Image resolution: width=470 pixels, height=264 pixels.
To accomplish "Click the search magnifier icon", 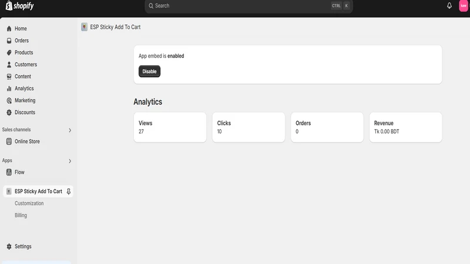I will click(151, 6).
